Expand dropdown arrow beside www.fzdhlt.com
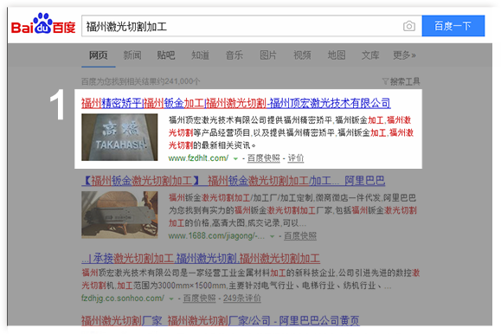Screen dimensions: 501x334 click(235, 158)
